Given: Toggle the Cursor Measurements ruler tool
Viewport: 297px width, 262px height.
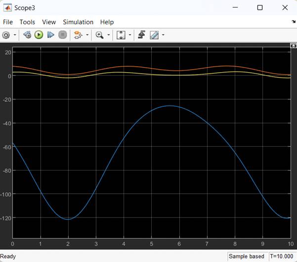Looking at the screenshot, I should (x=154, y=35).
